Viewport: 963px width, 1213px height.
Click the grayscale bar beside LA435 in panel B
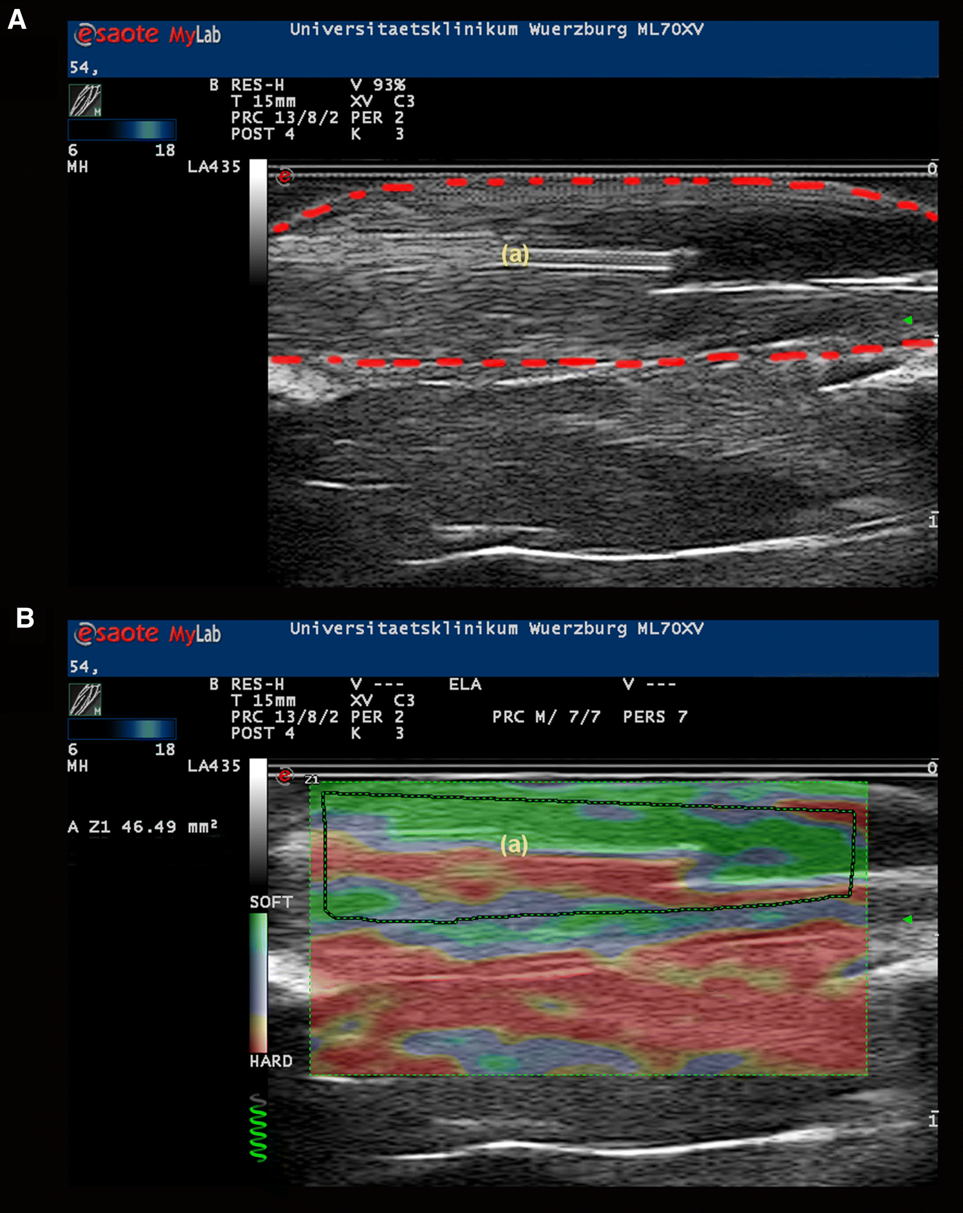tap(258, 820)
